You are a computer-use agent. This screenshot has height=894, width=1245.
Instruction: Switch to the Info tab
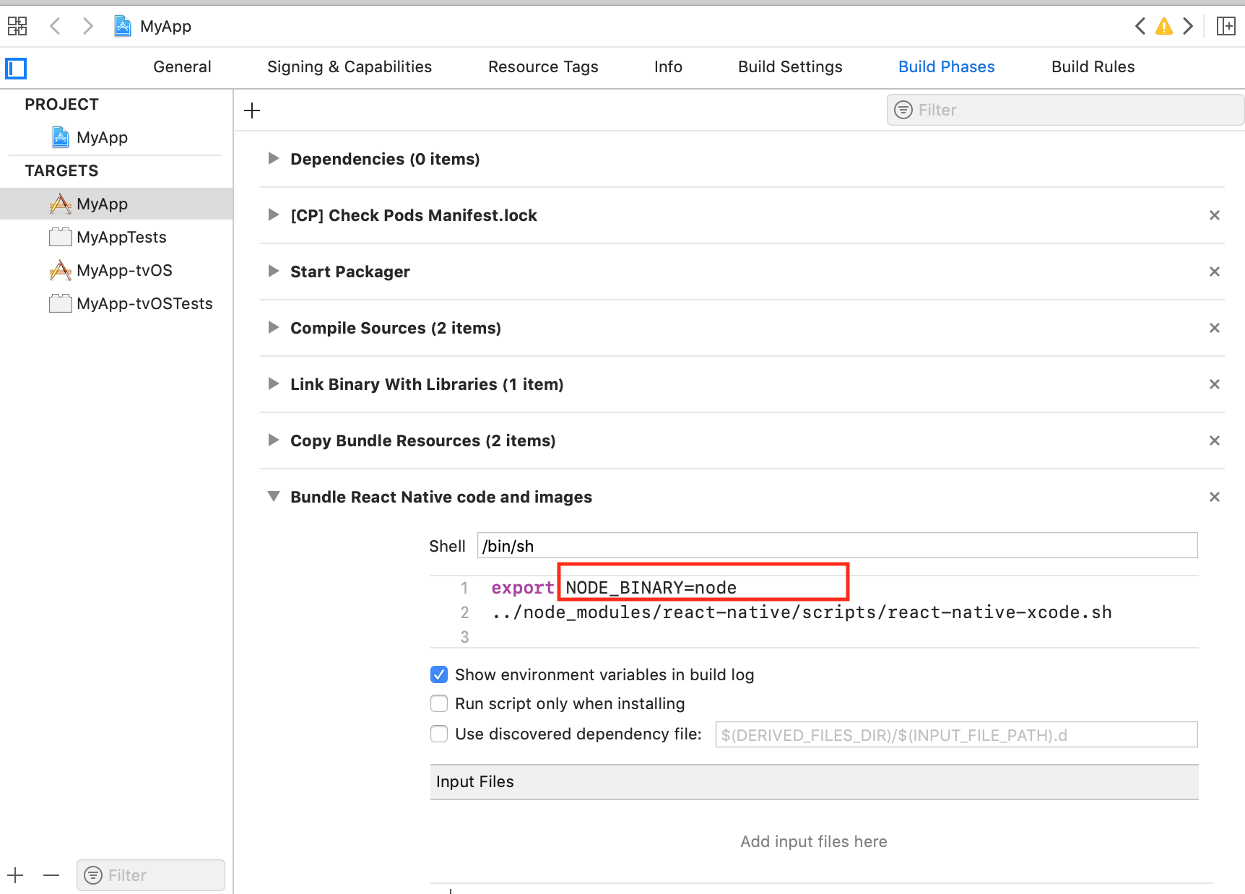pos(668,66)
